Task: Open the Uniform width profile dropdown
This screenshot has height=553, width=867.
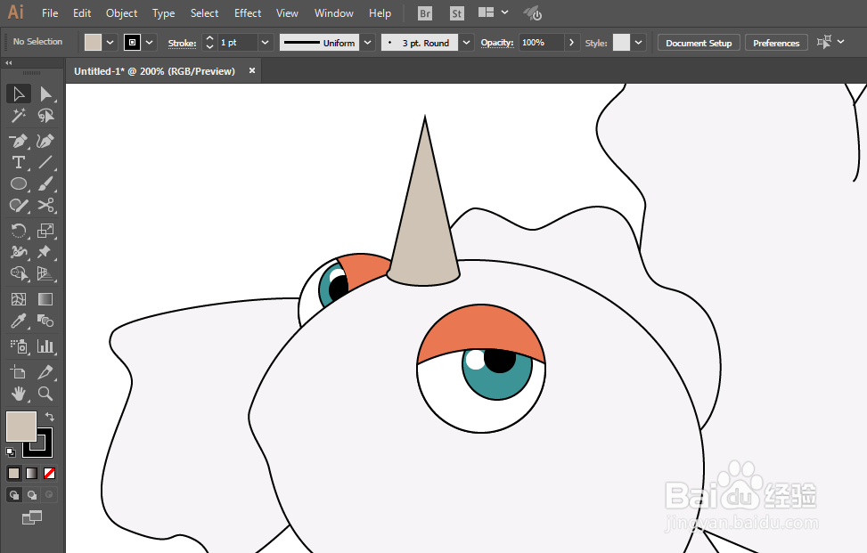Action: pos(368,43)
